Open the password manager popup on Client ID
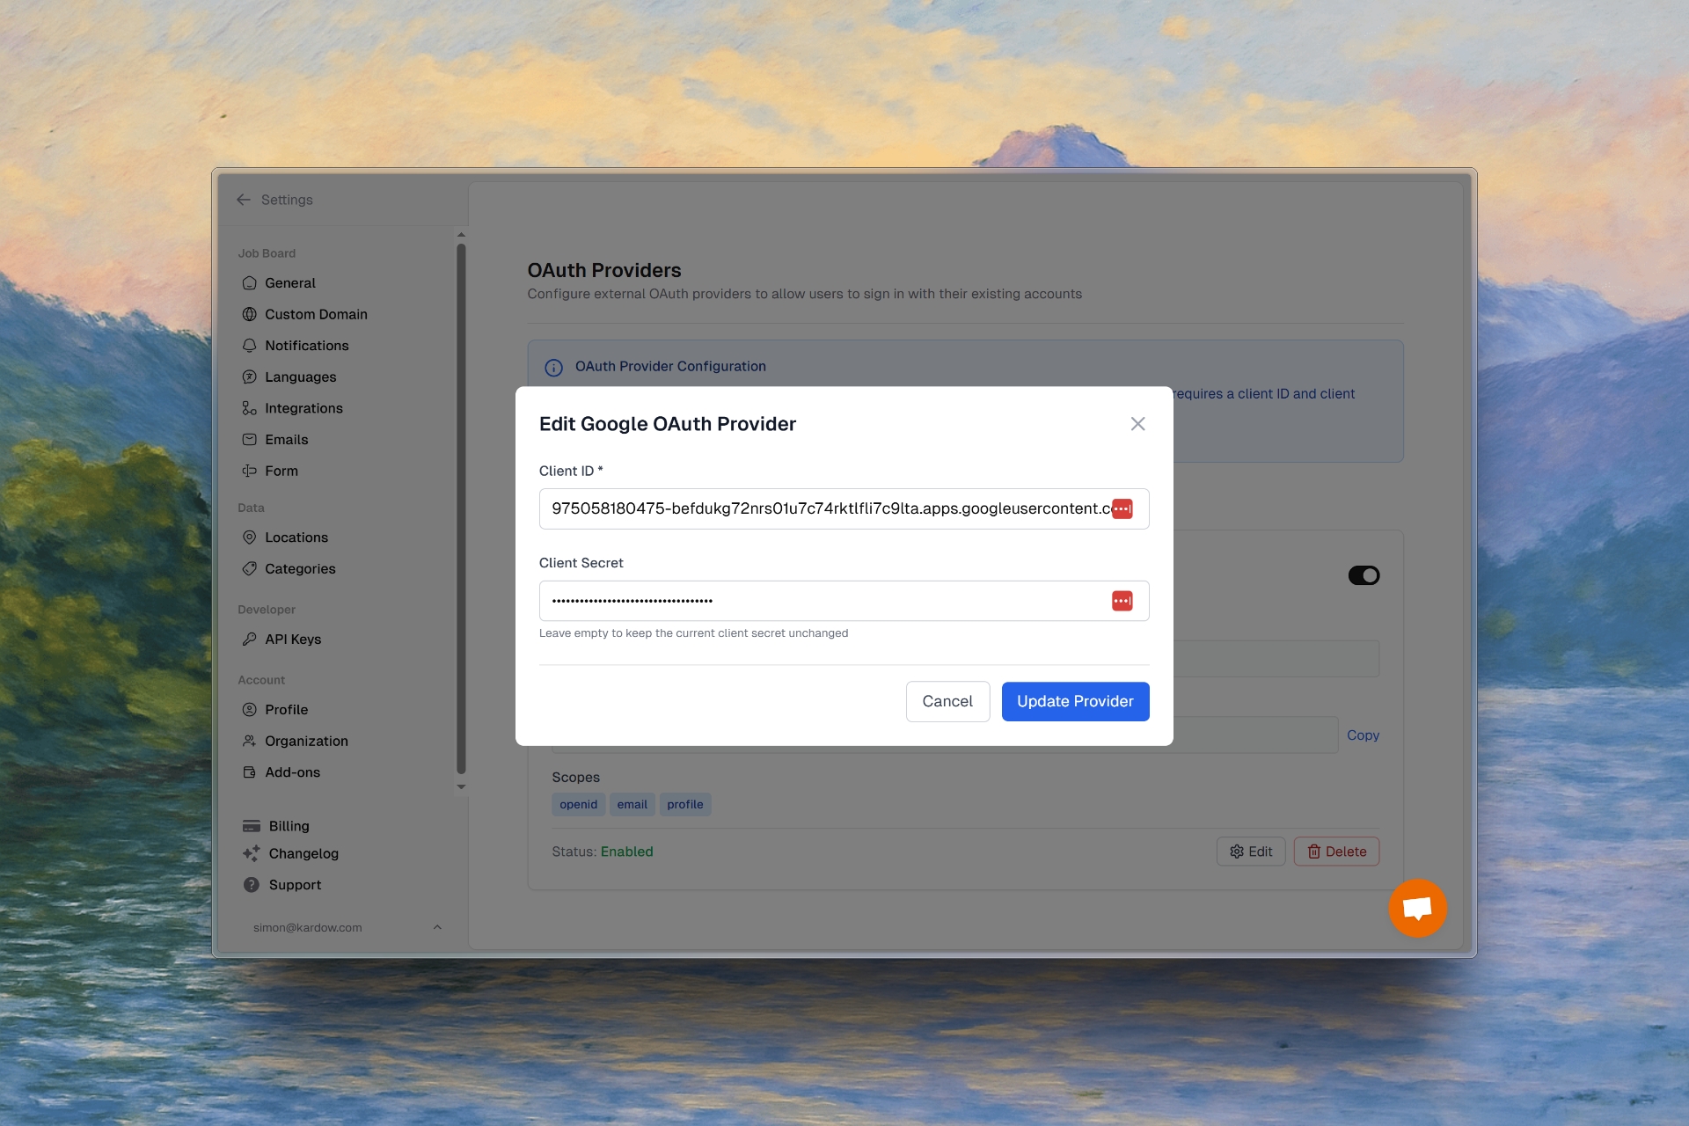The height and width of the screenshot is (1126, 1689). [1122, 508]
